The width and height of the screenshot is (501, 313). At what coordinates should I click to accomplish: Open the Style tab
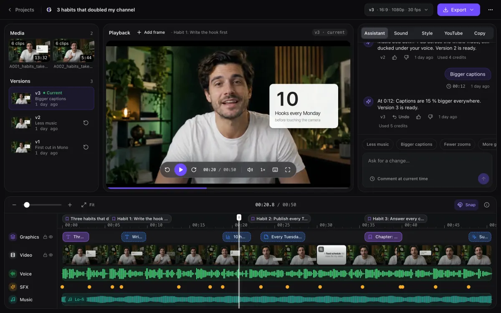click(427, 33)
